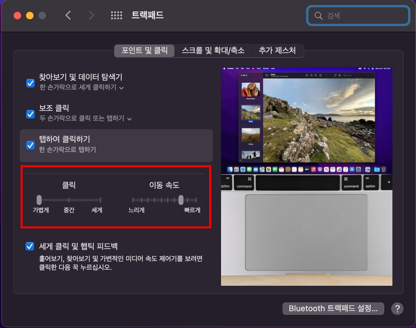
Task: Uncheck 탭하여 클릭하기 checkbox
Action: (x=30, y=145)
